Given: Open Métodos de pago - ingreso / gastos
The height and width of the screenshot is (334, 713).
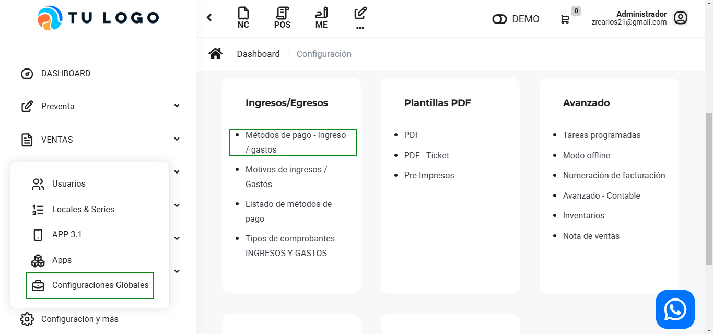Looking at the screenshot, I should pos(295,142).
